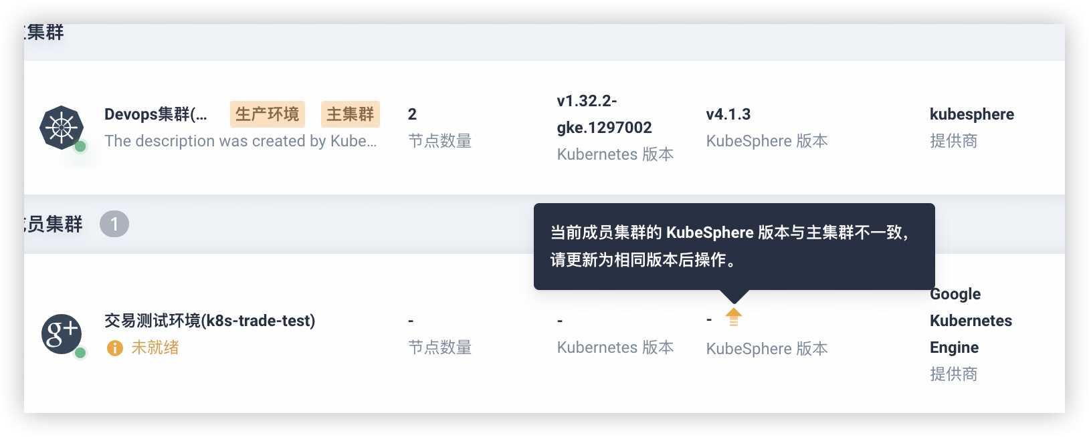Viewport: 1089px width, 437px height.
Task: Click the Devops cluster description text
Action: [240, 141]
